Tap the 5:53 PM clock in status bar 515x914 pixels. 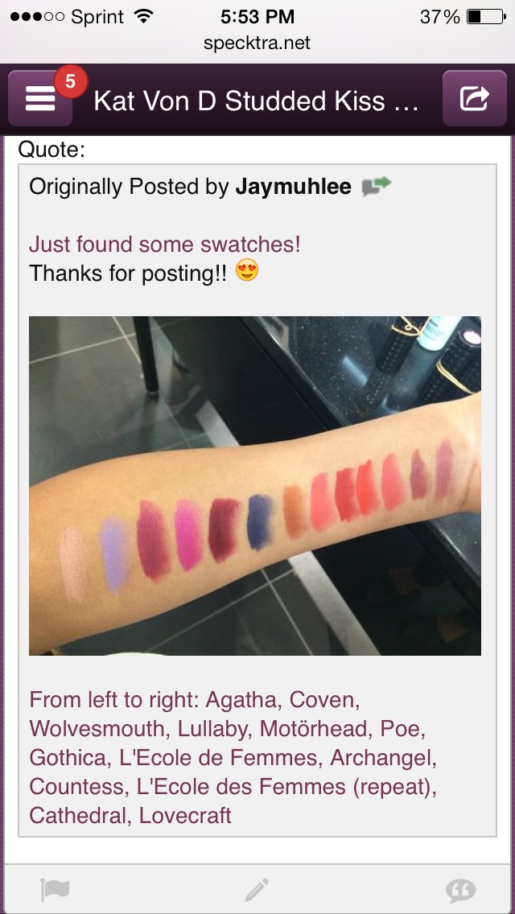point(257,17)
